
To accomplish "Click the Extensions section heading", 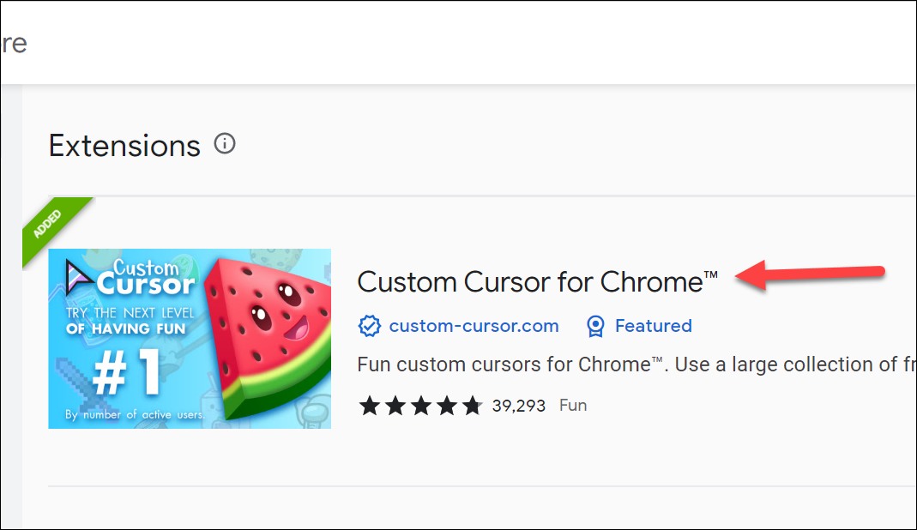I will tap(124, 144).
